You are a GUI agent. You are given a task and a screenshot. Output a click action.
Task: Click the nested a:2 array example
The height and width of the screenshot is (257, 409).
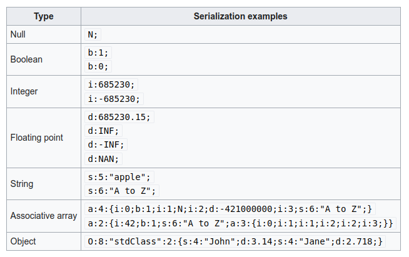pyautogui.click(x=241, y=223)
